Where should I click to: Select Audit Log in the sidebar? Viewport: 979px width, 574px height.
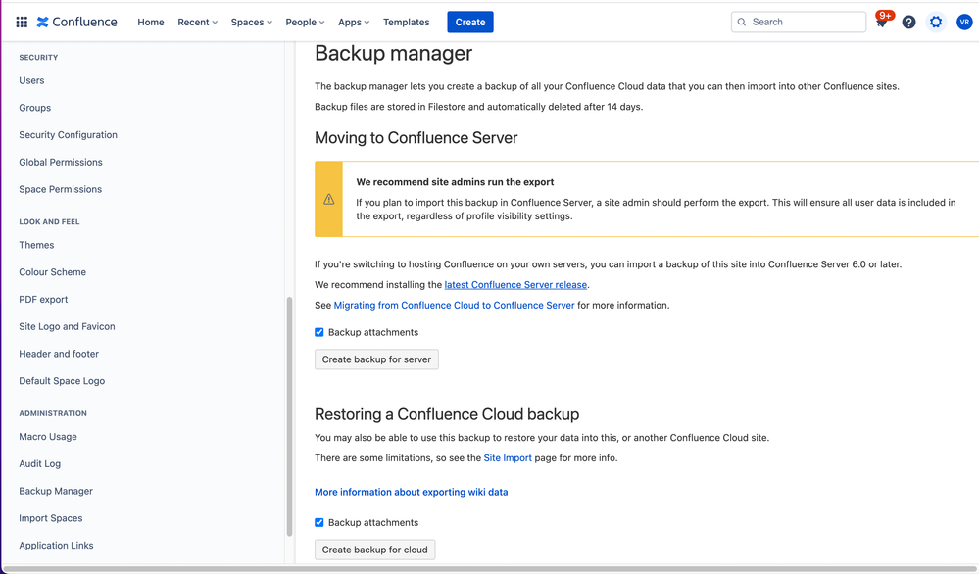[x=39, y=463]
